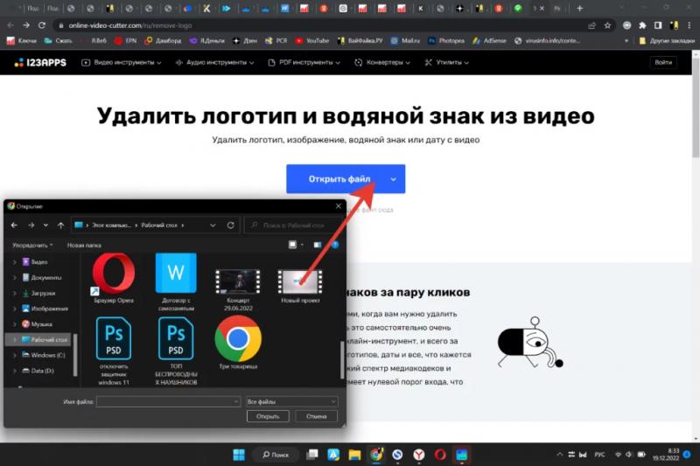Viewport: 700px width, 466px height.
Task: Click the Отмена button in the dialog
Action: (316, 416)
